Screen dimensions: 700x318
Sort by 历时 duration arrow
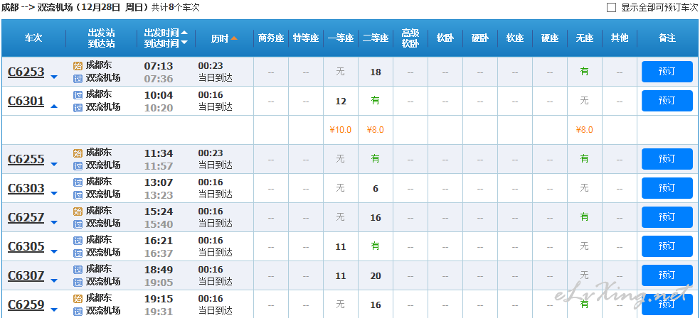[234, 38]
